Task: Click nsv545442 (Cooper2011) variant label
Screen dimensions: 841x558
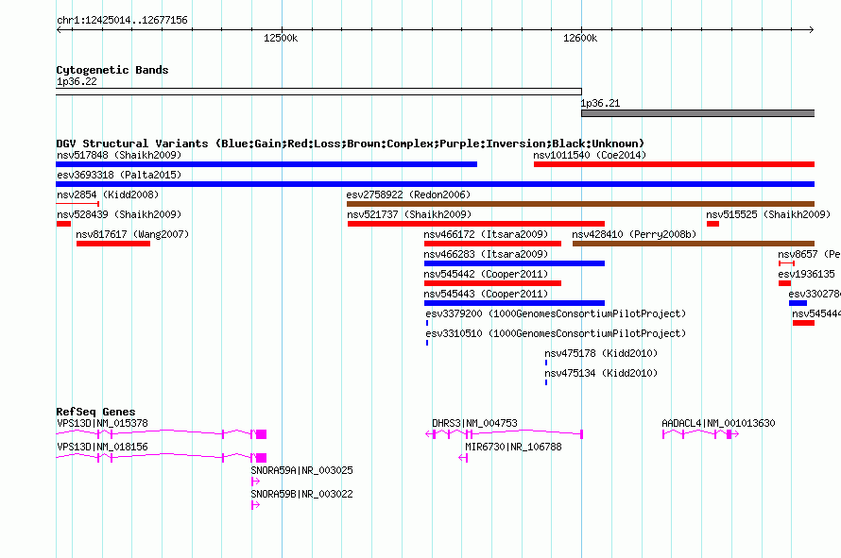Action: click(486, 274)
